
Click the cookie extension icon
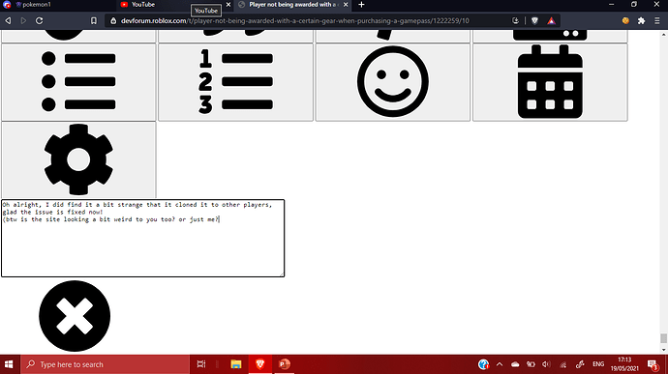point(625,20)
